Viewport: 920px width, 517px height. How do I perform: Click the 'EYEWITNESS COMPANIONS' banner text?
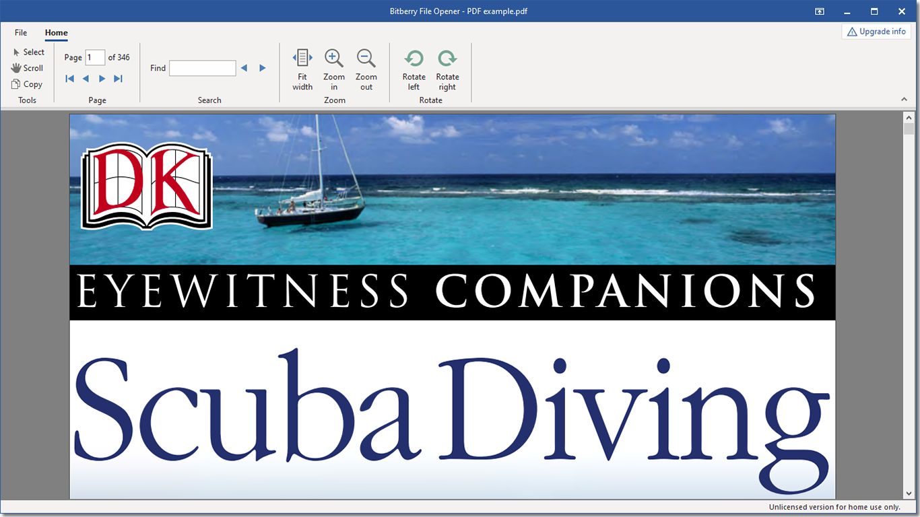coord(446,292)
